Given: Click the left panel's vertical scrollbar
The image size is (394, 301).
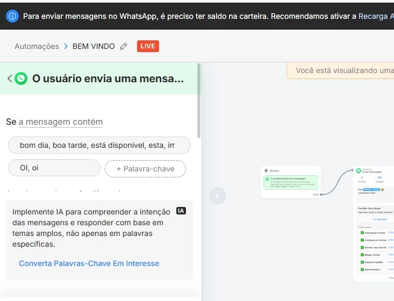Looking at the screenshot, I should point(199,101).
